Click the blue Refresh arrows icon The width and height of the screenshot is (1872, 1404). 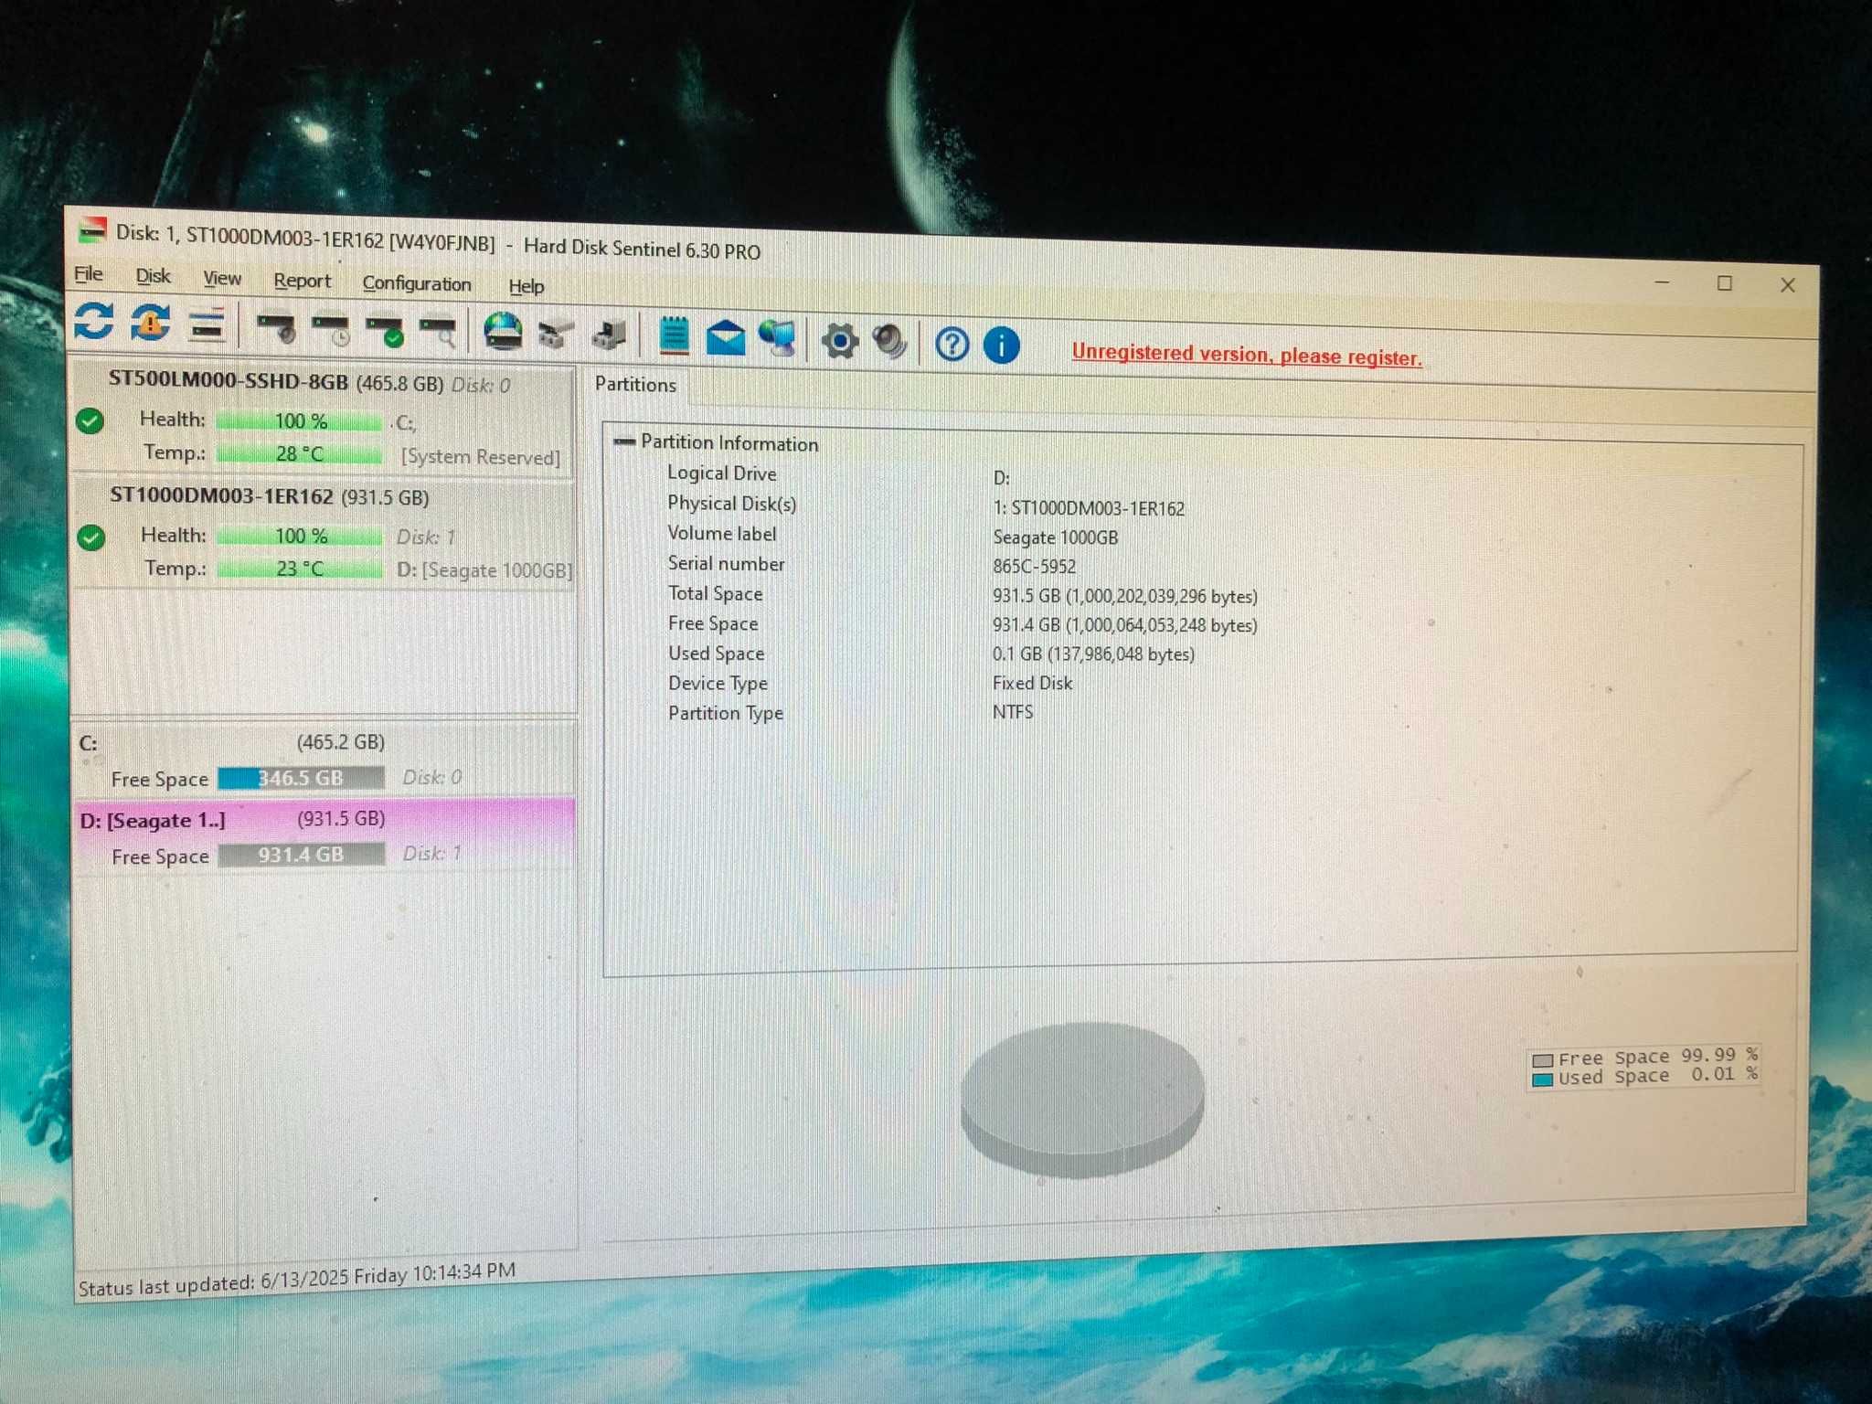click(94, 322)
